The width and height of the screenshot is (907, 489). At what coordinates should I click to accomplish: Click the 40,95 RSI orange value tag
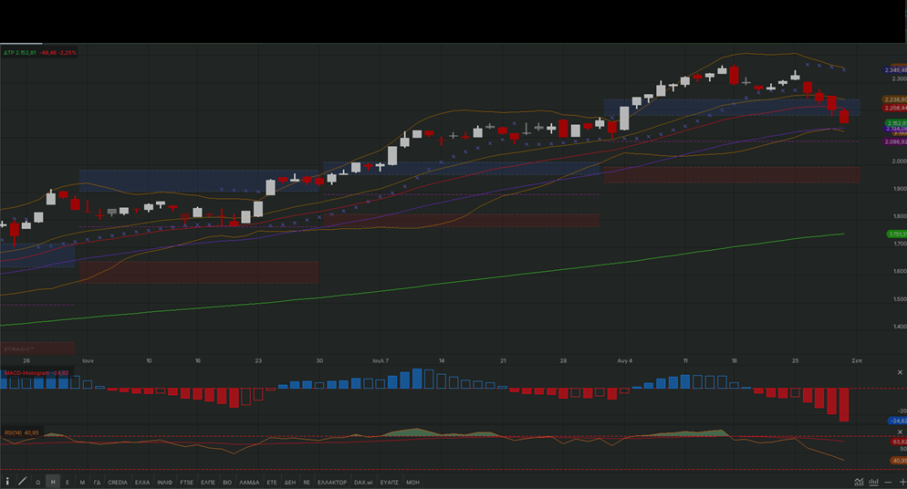(899, 461)
